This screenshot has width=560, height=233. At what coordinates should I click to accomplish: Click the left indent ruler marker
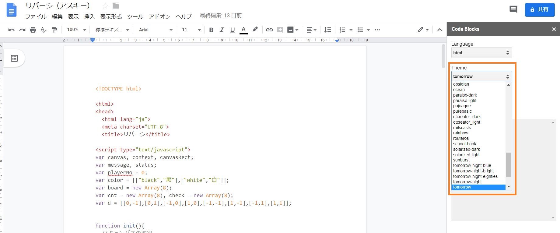[x=93, y=40]
